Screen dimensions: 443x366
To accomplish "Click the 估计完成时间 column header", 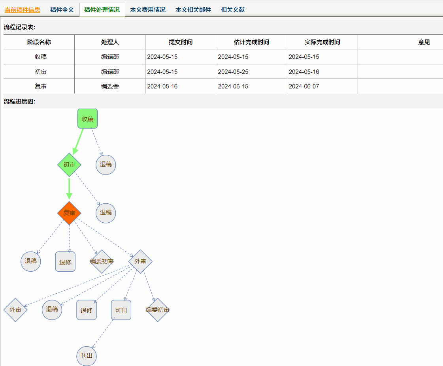I will pos(252,42).
